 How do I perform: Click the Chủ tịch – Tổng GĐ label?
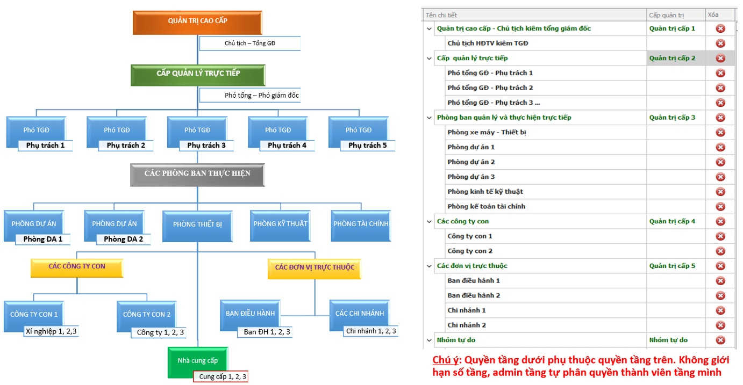pos(250,43)
